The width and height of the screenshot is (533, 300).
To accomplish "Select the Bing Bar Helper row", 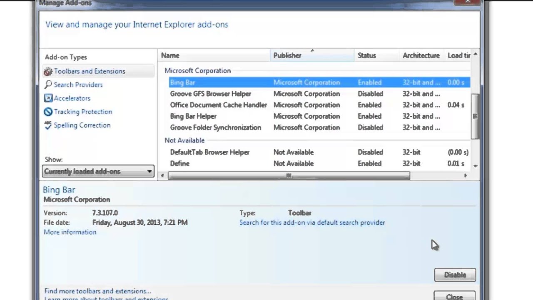I will click(319, 116).
